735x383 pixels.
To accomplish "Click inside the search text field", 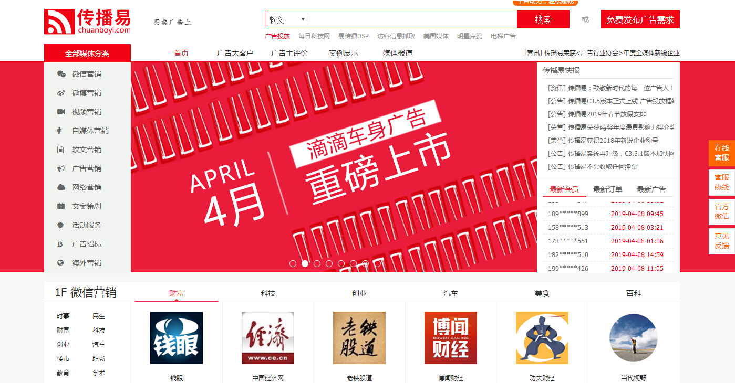I will point(413,19).
